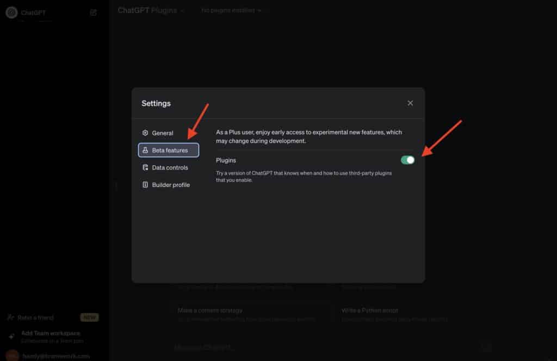
Task: Click Add Team workspace option
Action: point(52,337)
